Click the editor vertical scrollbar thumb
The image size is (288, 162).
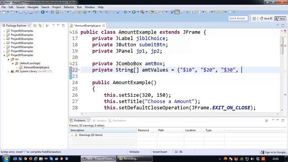pos(282,45)
